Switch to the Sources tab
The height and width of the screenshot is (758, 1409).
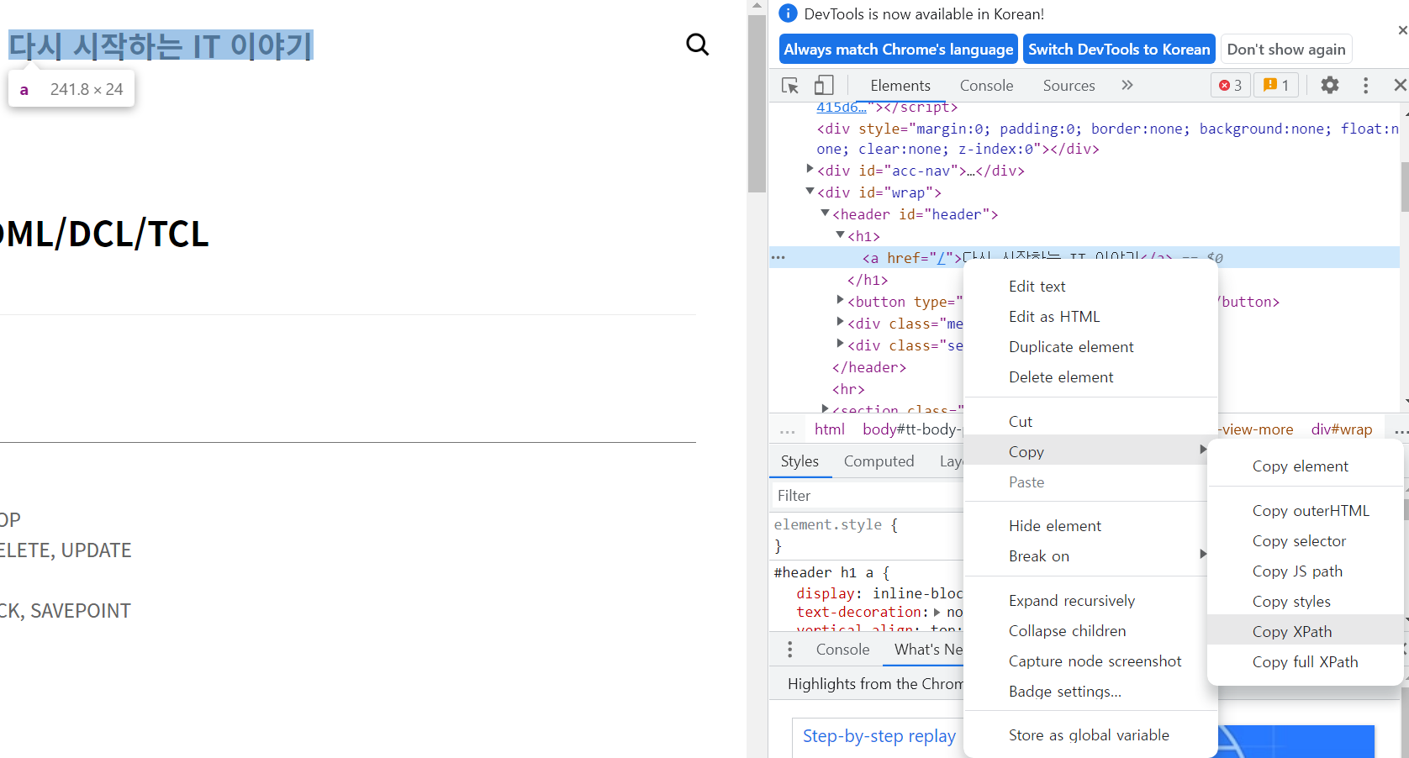pos(1069,85)
